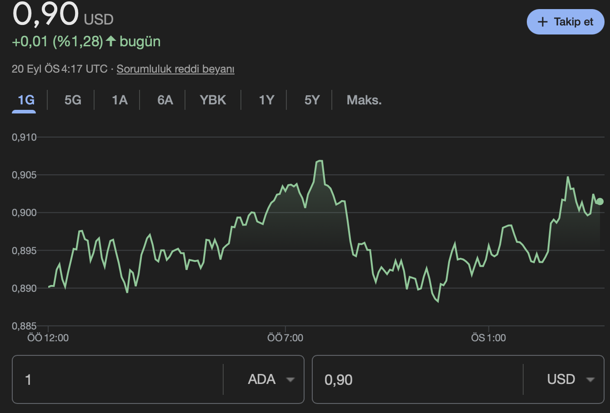The height and width of the screenshot is (413, 610).
Task: Click the +0,01 (%1,28) bugün change text
Action: point(86,41)
